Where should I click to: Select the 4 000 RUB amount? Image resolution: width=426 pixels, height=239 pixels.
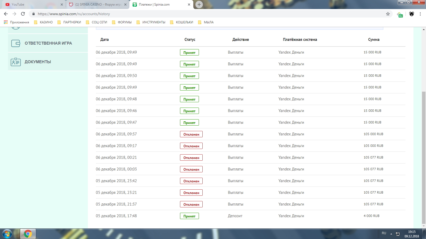tap(371, 216)
